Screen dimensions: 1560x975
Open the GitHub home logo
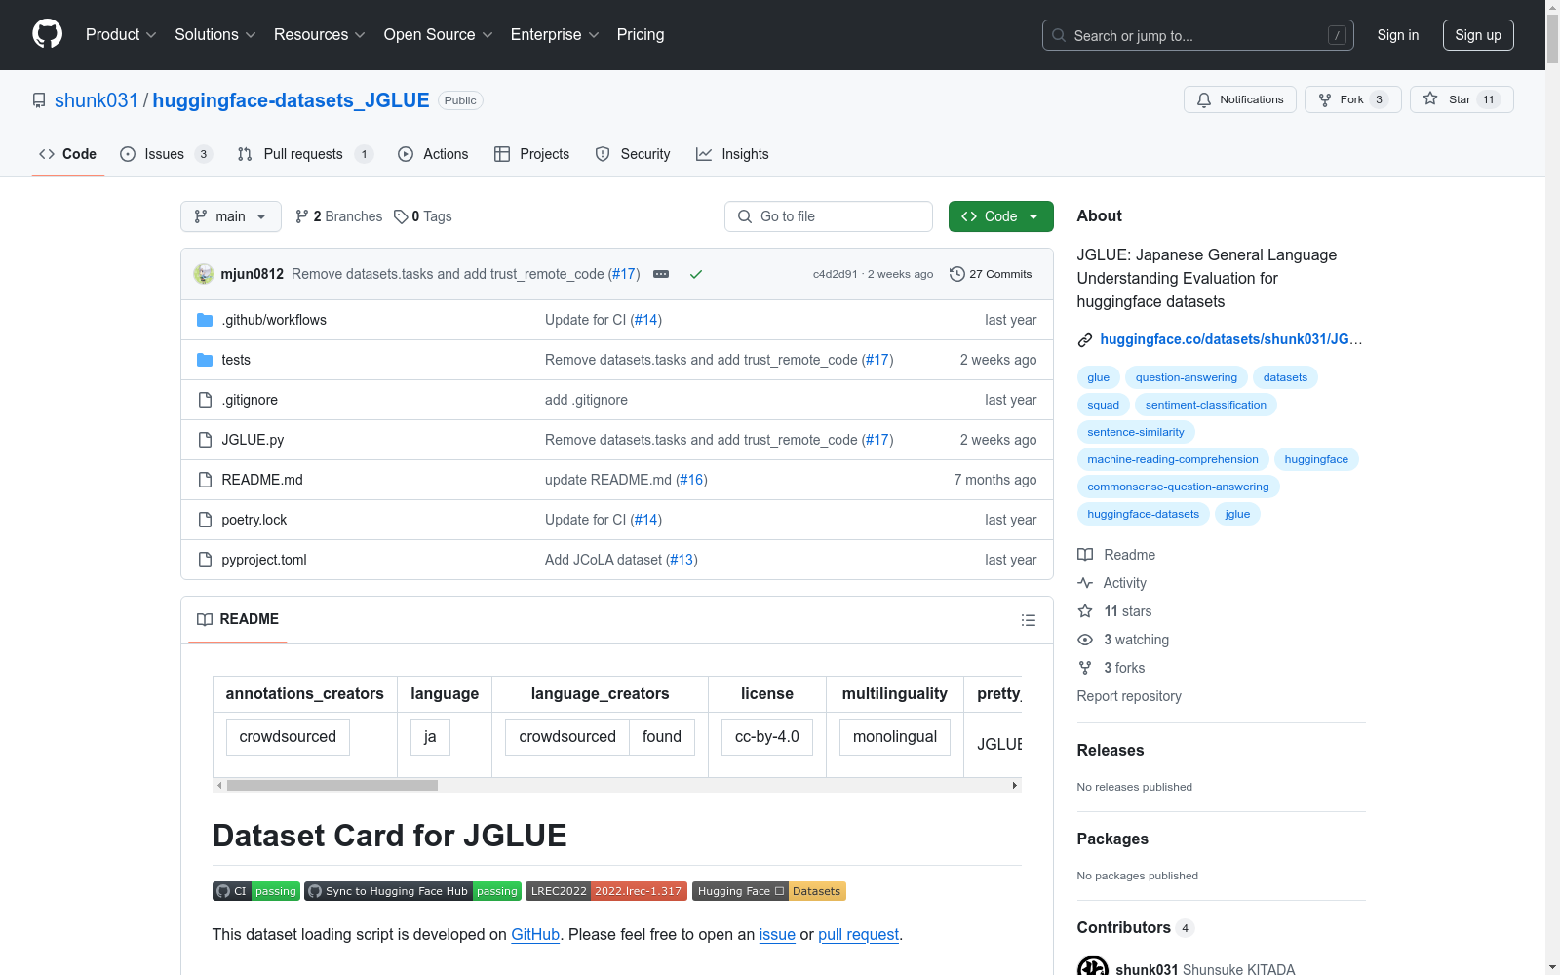47,34
